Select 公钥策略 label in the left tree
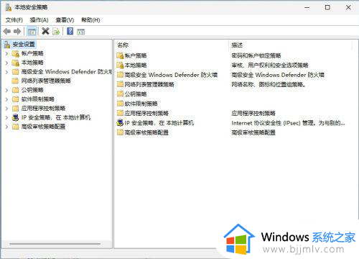 point(32,90)
